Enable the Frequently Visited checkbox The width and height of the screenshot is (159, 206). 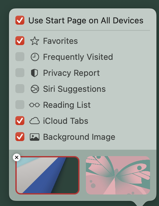pyautogui.click(x=20, y=57)
